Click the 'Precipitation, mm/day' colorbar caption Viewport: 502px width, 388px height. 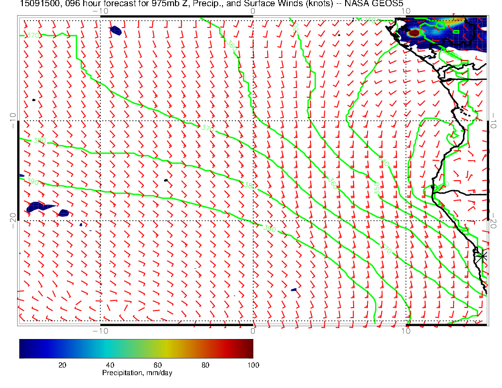click(137, 373)
